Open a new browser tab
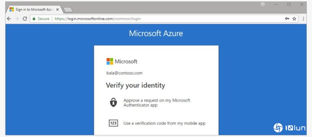 (x=68, y=10)
